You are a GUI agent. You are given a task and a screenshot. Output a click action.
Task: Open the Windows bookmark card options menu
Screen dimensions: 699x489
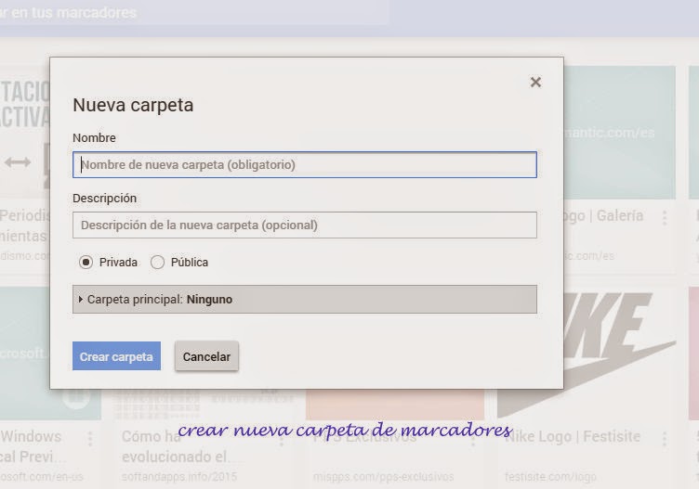pyautogui.click(x=90, y=439)
